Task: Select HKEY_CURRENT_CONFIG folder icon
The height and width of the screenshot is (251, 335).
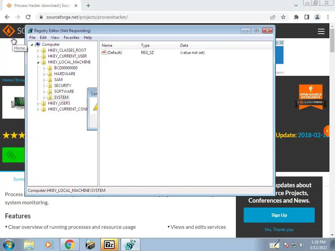Action: (x=44, y=109)
